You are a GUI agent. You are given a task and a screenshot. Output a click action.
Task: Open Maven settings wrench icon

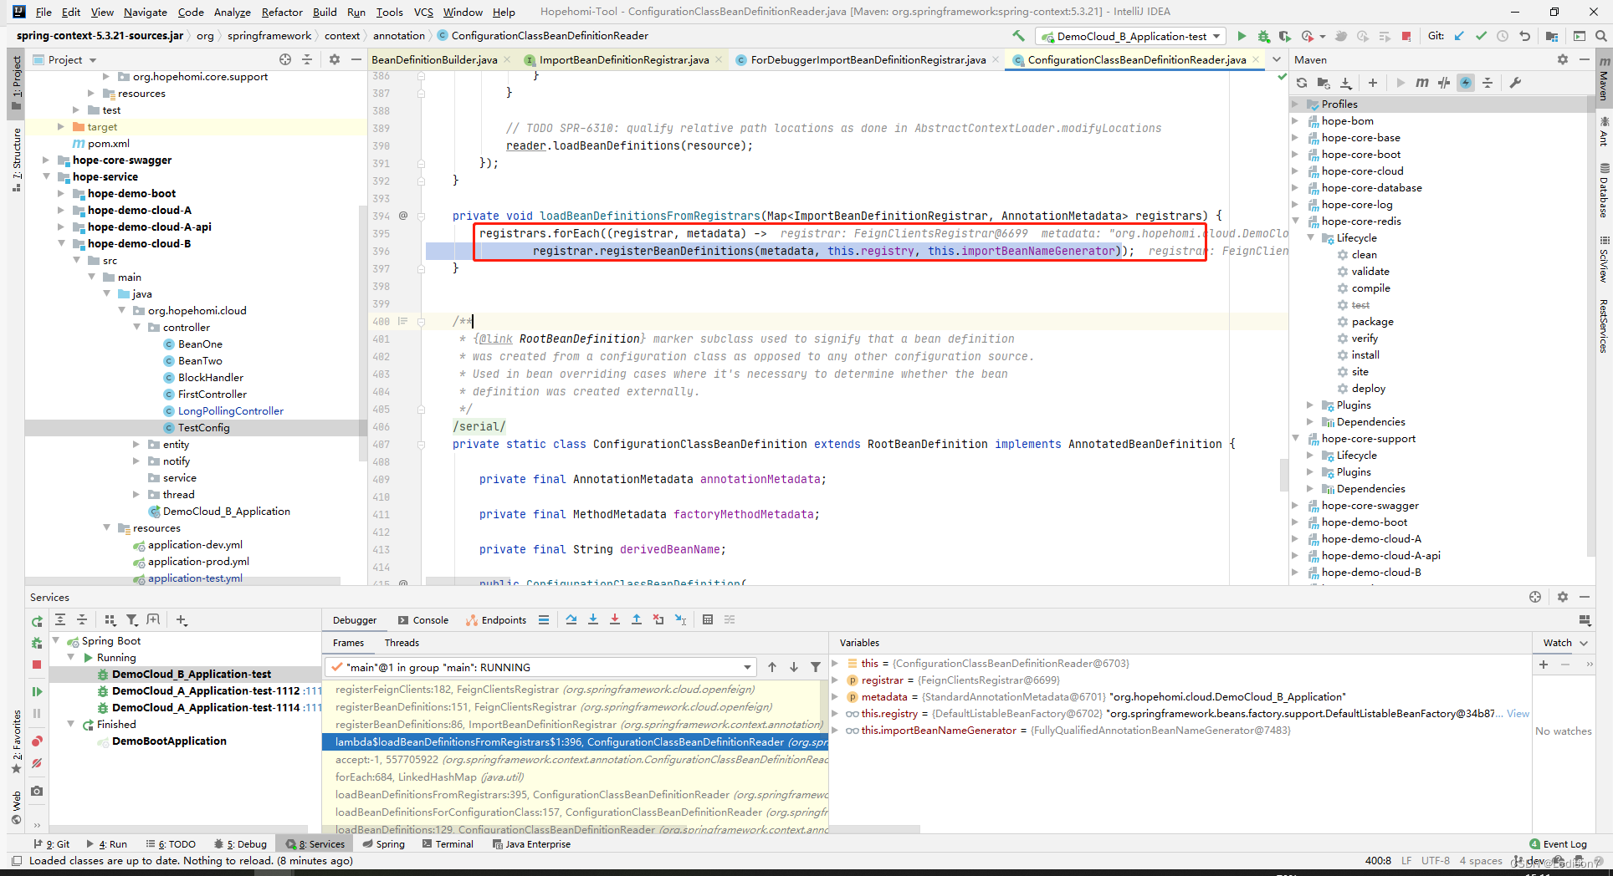(1515, 83)
